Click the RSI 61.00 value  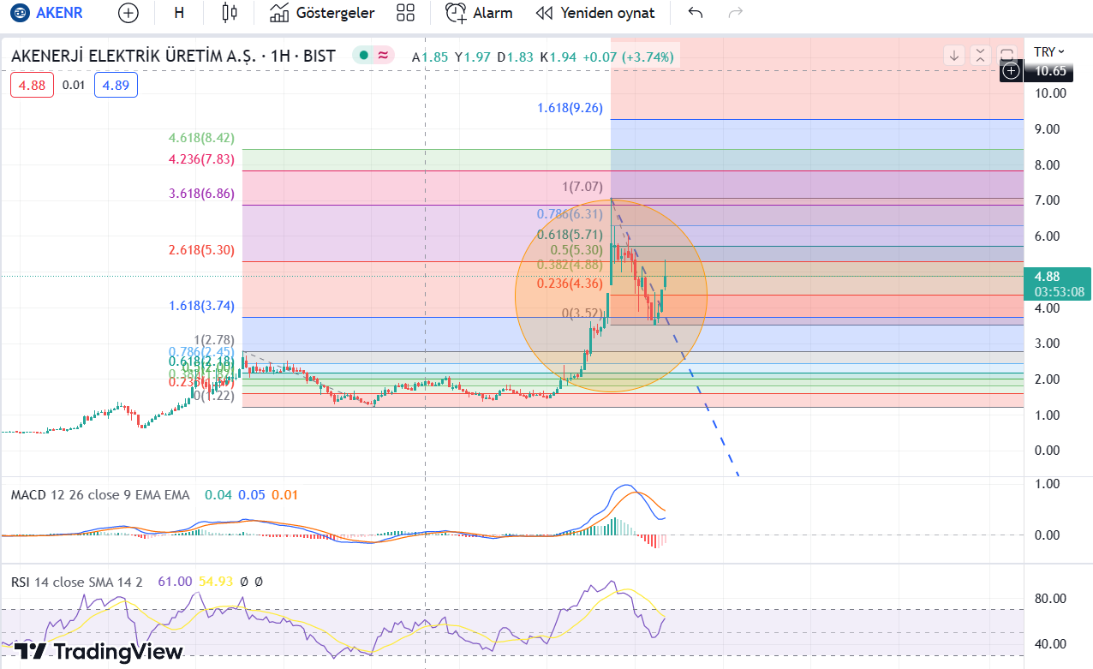[175, 582]
